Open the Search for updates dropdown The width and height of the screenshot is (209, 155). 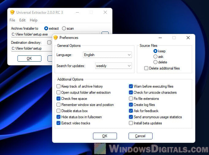coord(114,66)
